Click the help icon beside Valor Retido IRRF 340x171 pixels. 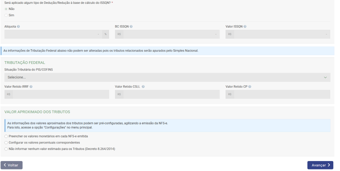coord(31,87)
